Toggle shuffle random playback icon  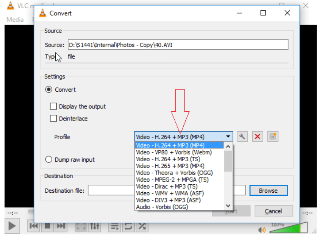point(142,226)
